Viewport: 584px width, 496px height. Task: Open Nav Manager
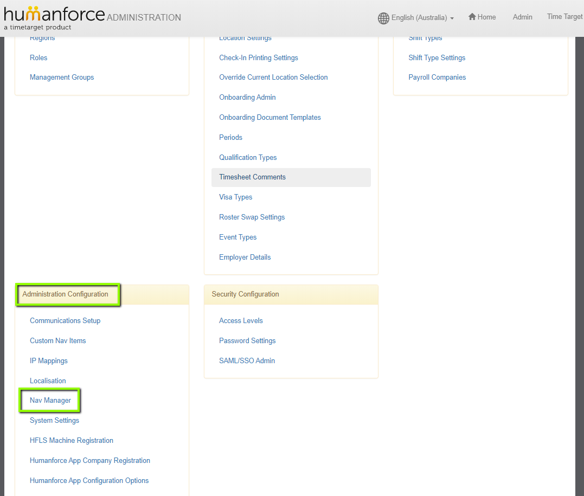click(x=50, y=400)
